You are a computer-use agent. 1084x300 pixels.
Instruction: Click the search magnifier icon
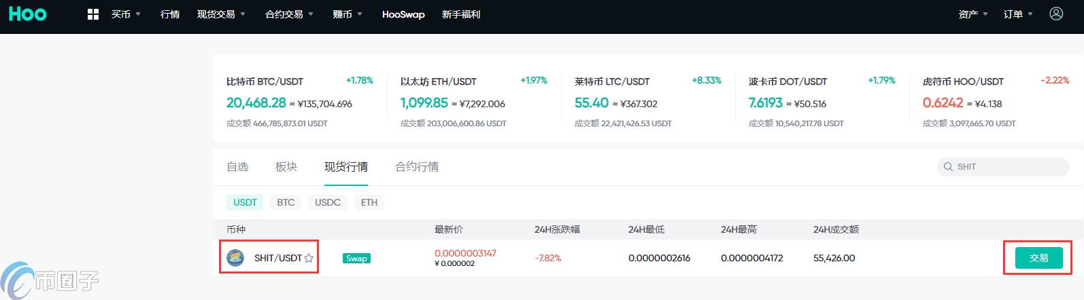(948, 167)
